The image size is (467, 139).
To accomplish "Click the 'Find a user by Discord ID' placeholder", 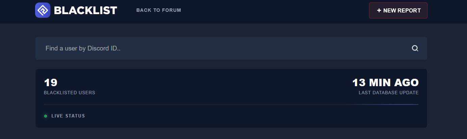I will pos(83,48).
